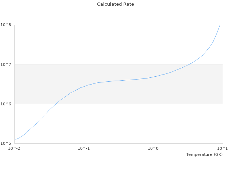Click the curve's top-right end near 10^8

coord(220,25)
